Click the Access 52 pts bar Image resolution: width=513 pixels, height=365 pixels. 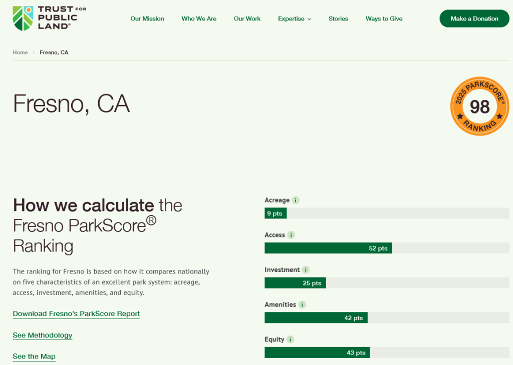point(328,248)
